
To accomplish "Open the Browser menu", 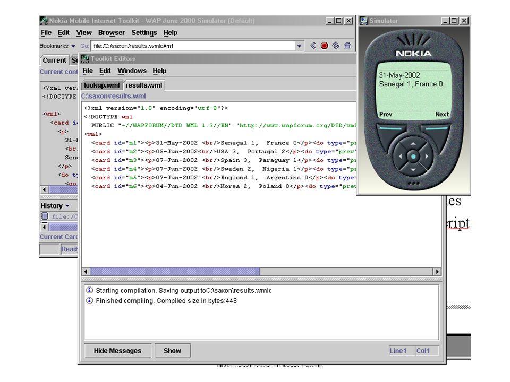I will pos(111,33).
